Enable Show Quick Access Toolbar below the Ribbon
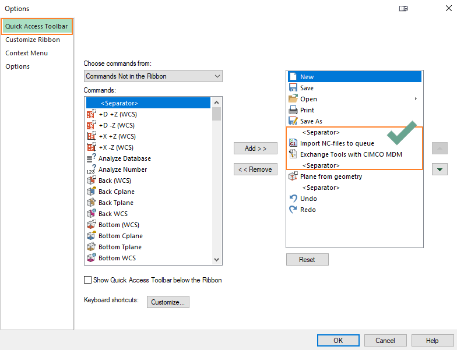The width and height of the screenshot is (457, 350). 87,280
